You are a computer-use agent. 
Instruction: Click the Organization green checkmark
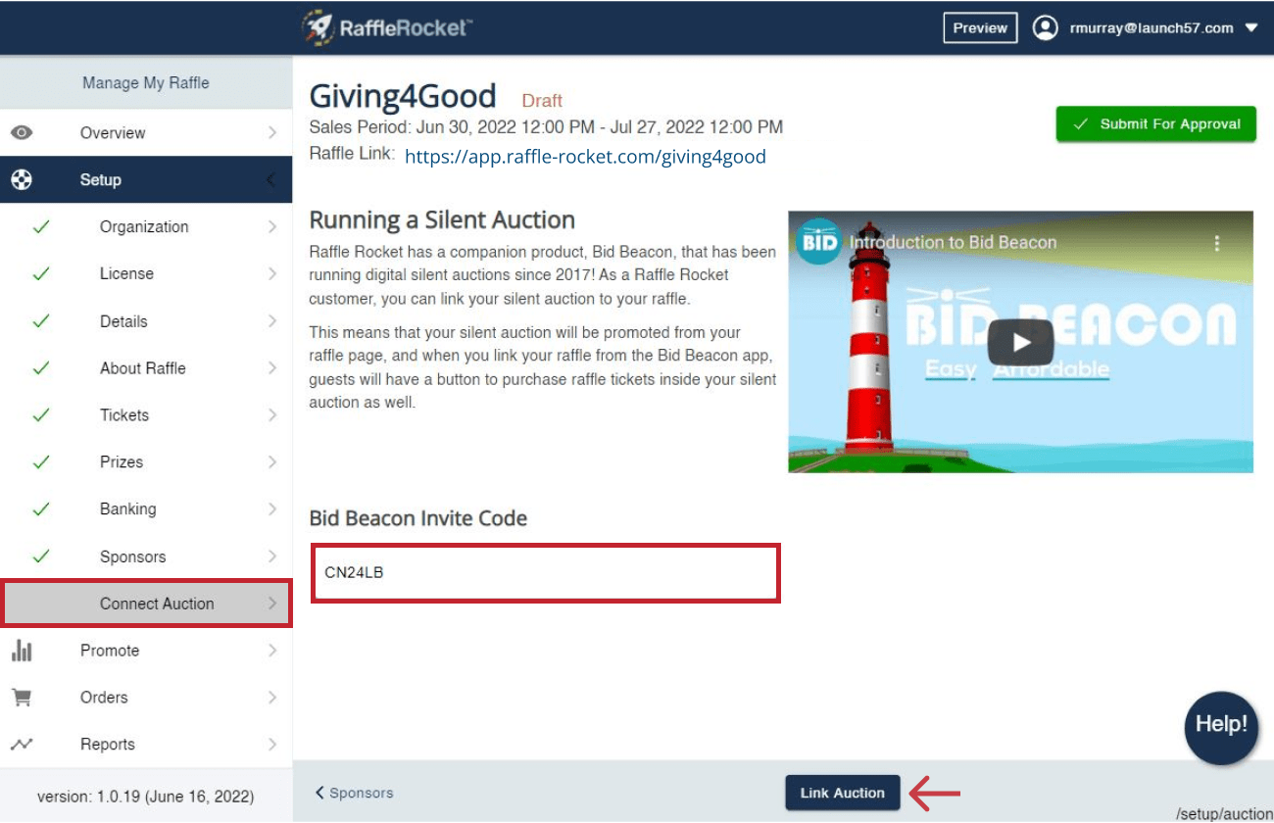[41, 227]
